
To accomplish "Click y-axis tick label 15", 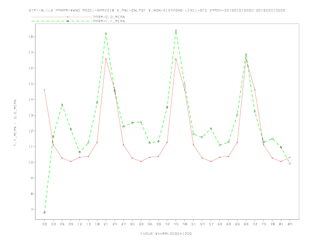I will point(31,84).
